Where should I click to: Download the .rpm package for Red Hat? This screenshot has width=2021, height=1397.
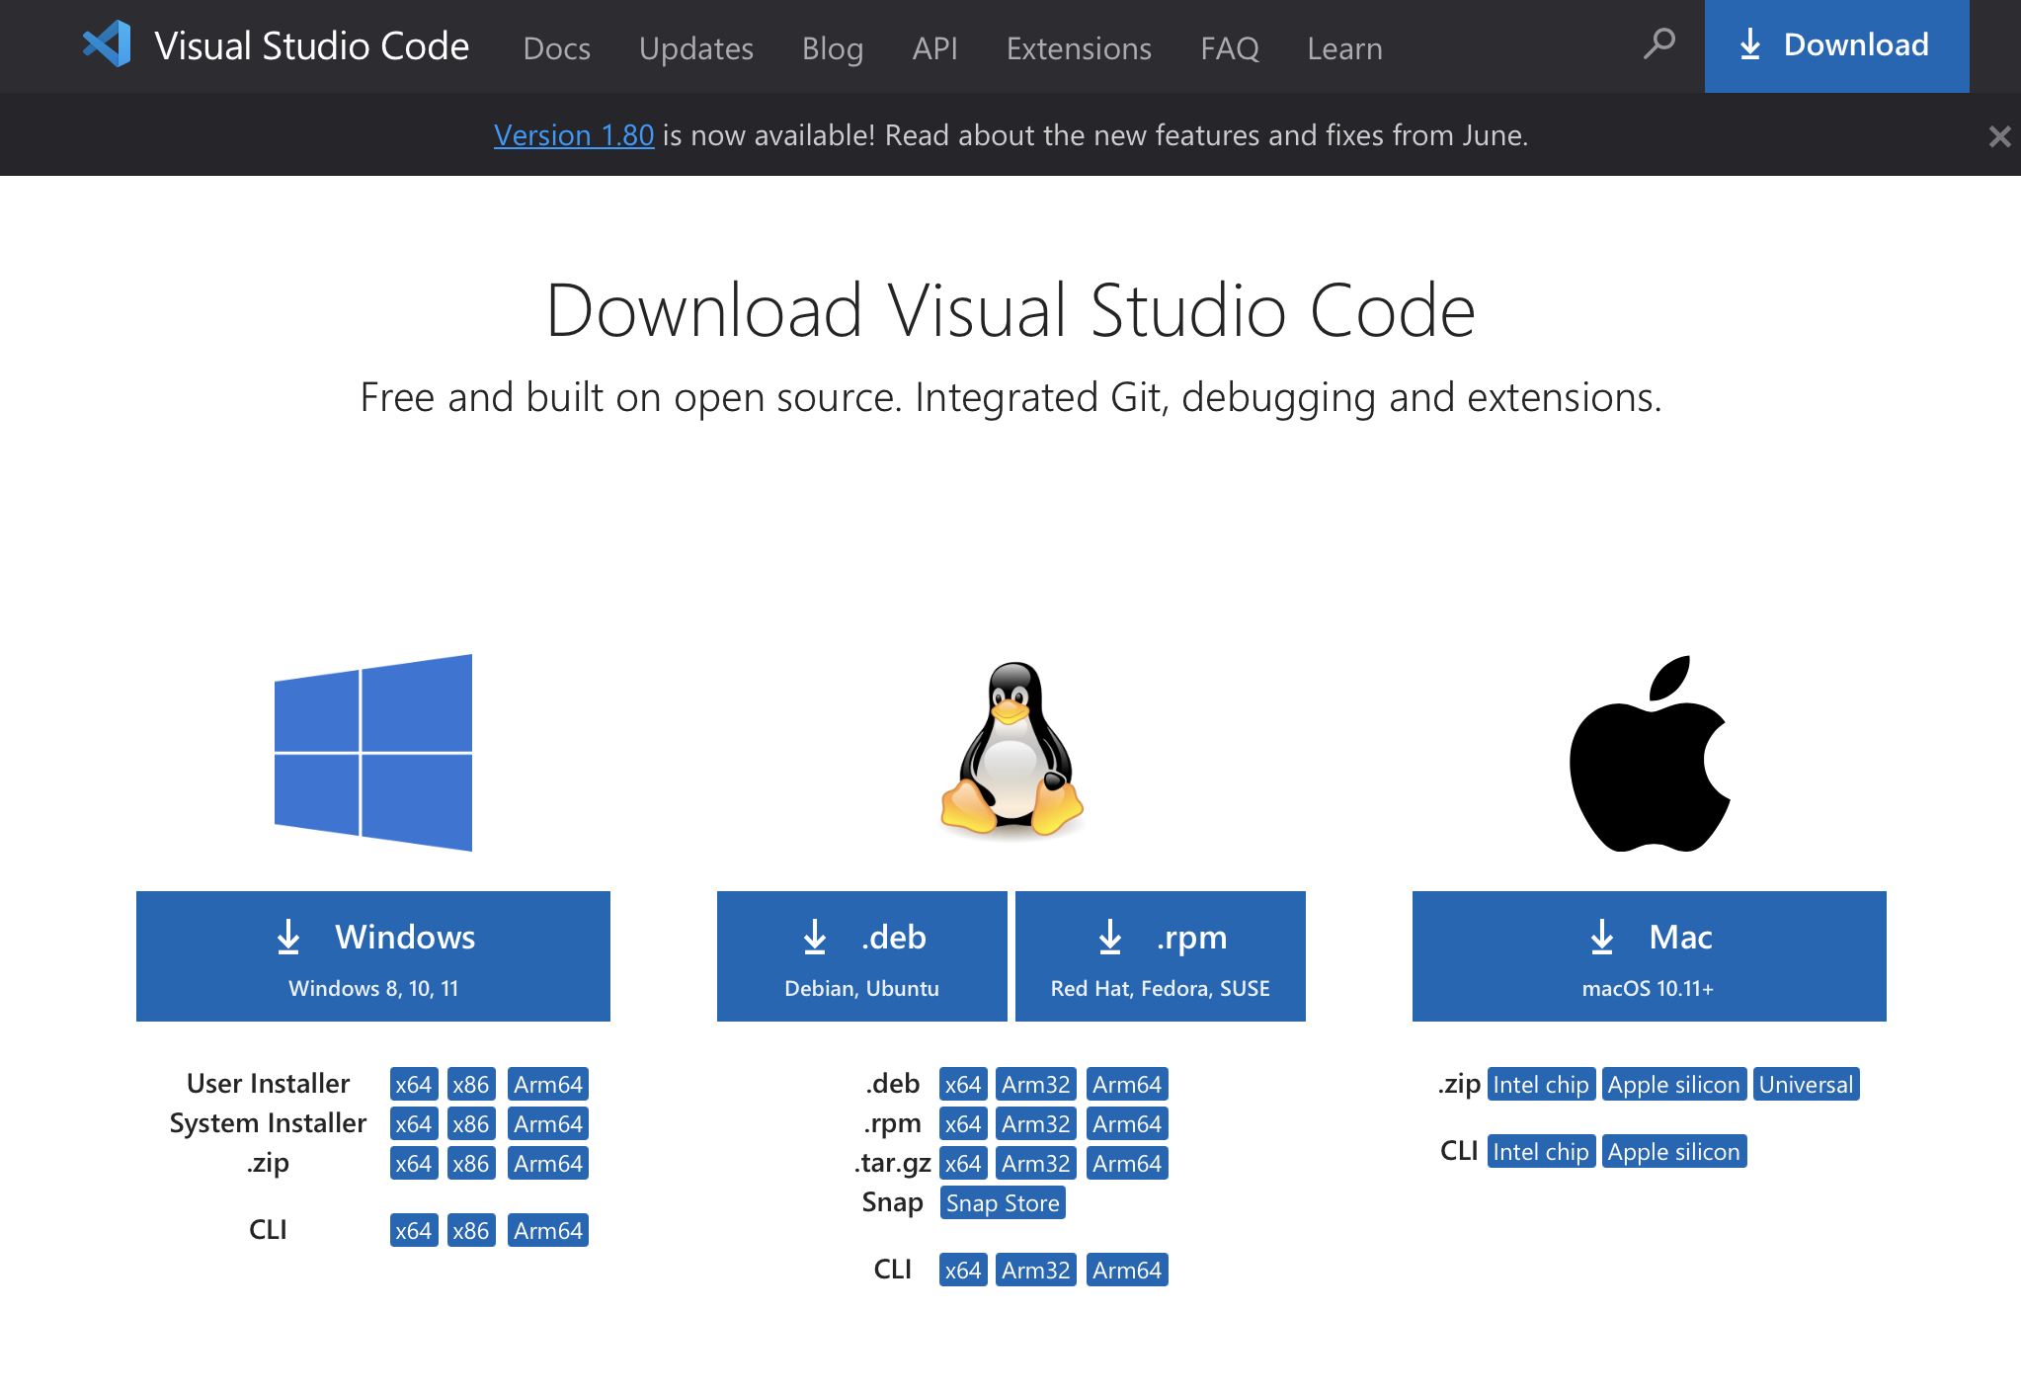point(1161,956)
